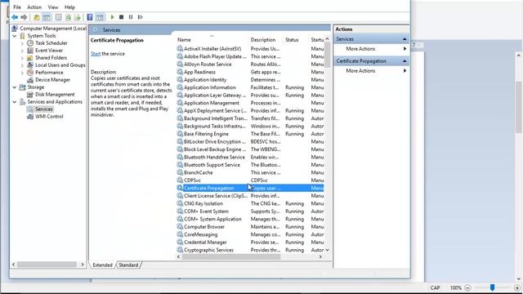This screenshot has height=294, width=523.
Task: Open the Properties toolbar icon
Action: 58,17
